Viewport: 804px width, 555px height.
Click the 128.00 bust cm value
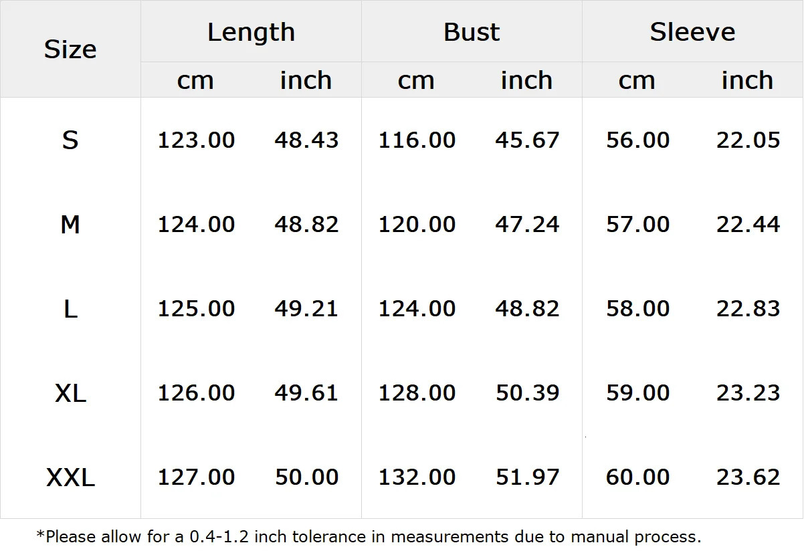[417, 393]
